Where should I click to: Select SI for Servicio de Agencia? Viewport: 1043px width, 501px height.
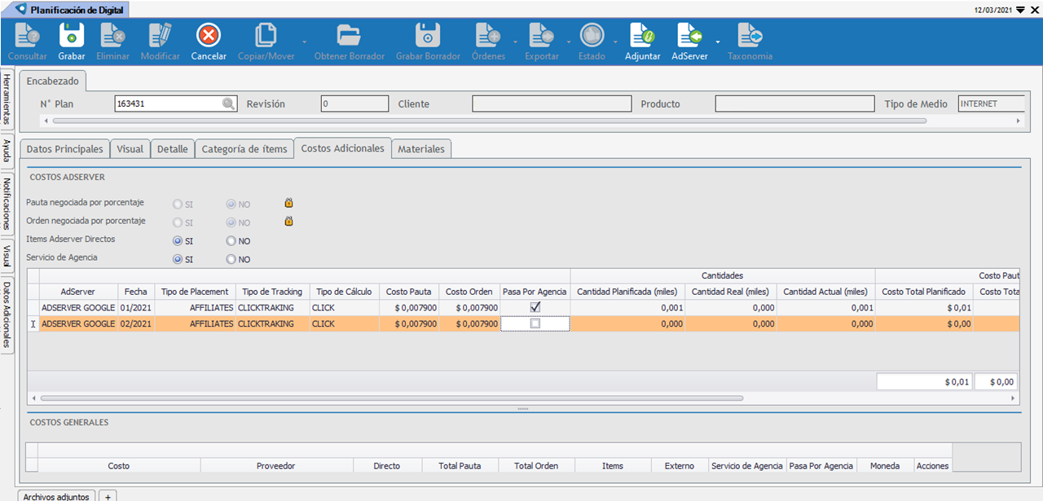click(x=177, y=260)
